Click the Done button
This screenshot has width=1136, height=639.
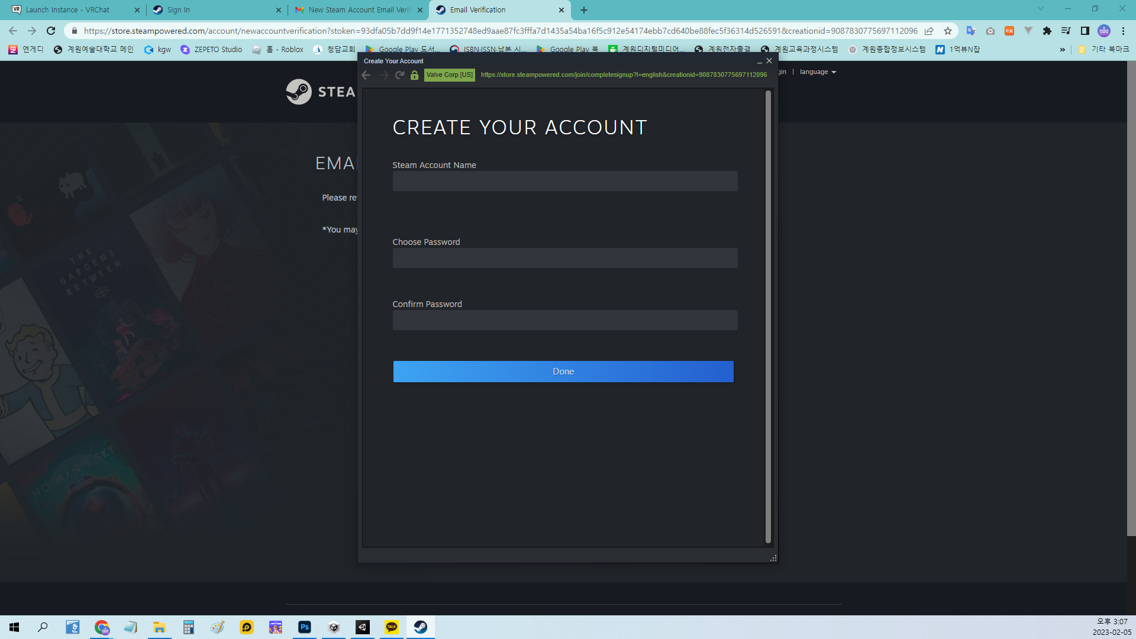(x=563, y=372)
